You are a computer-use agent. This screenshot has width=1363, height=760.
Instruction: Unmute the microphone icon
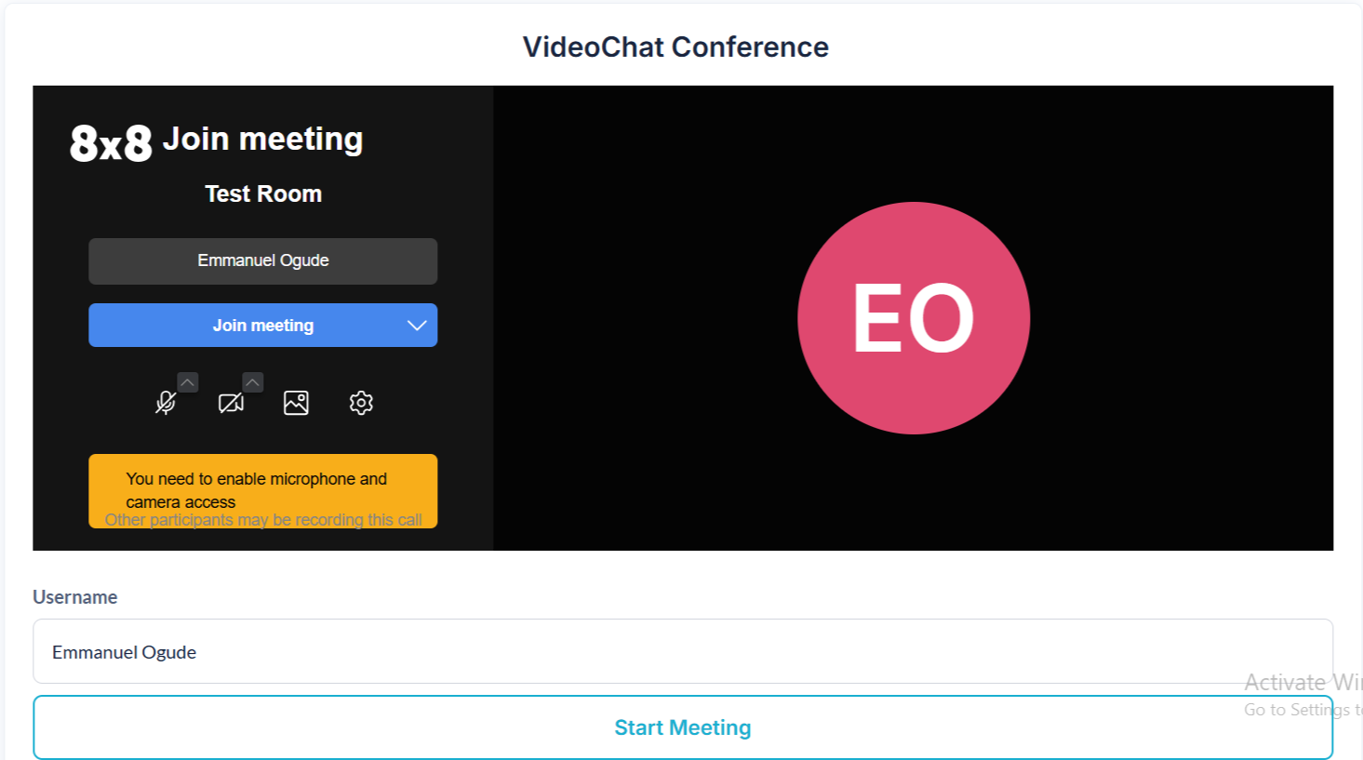pyautogui.click(x=166, y=403)
